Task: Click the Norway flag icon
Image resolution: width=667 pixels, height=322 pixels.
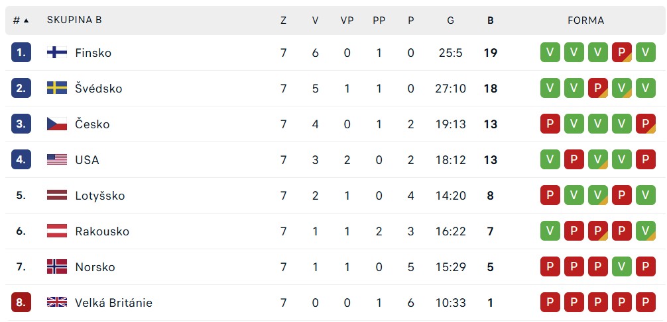Action: pos(56,267)
